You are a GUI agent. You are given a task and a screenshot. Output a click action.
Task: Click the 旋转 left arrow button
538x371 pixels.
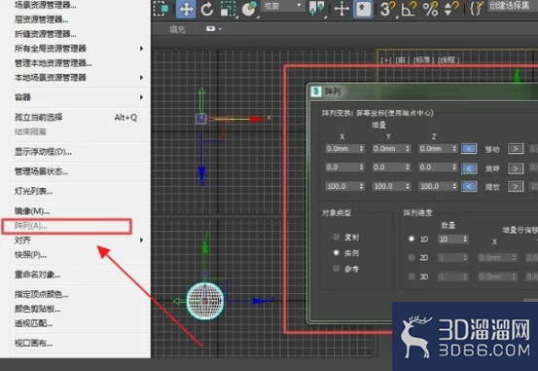click(469, 168)
